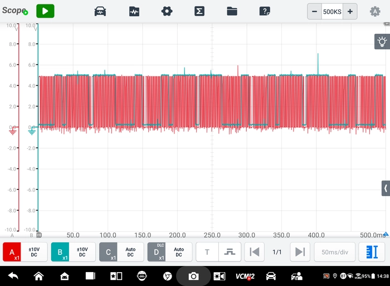Open channel C Auto DC range dropdown
Image resolution: width=390 pixels, height=286 pixels.
(130, 252)
